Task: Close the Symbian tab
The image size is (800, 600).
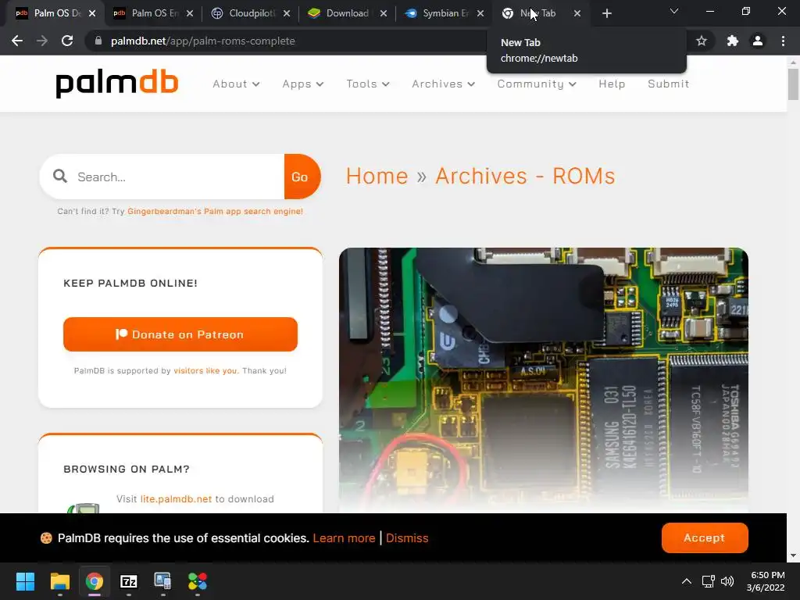Action: pos(480,13)
